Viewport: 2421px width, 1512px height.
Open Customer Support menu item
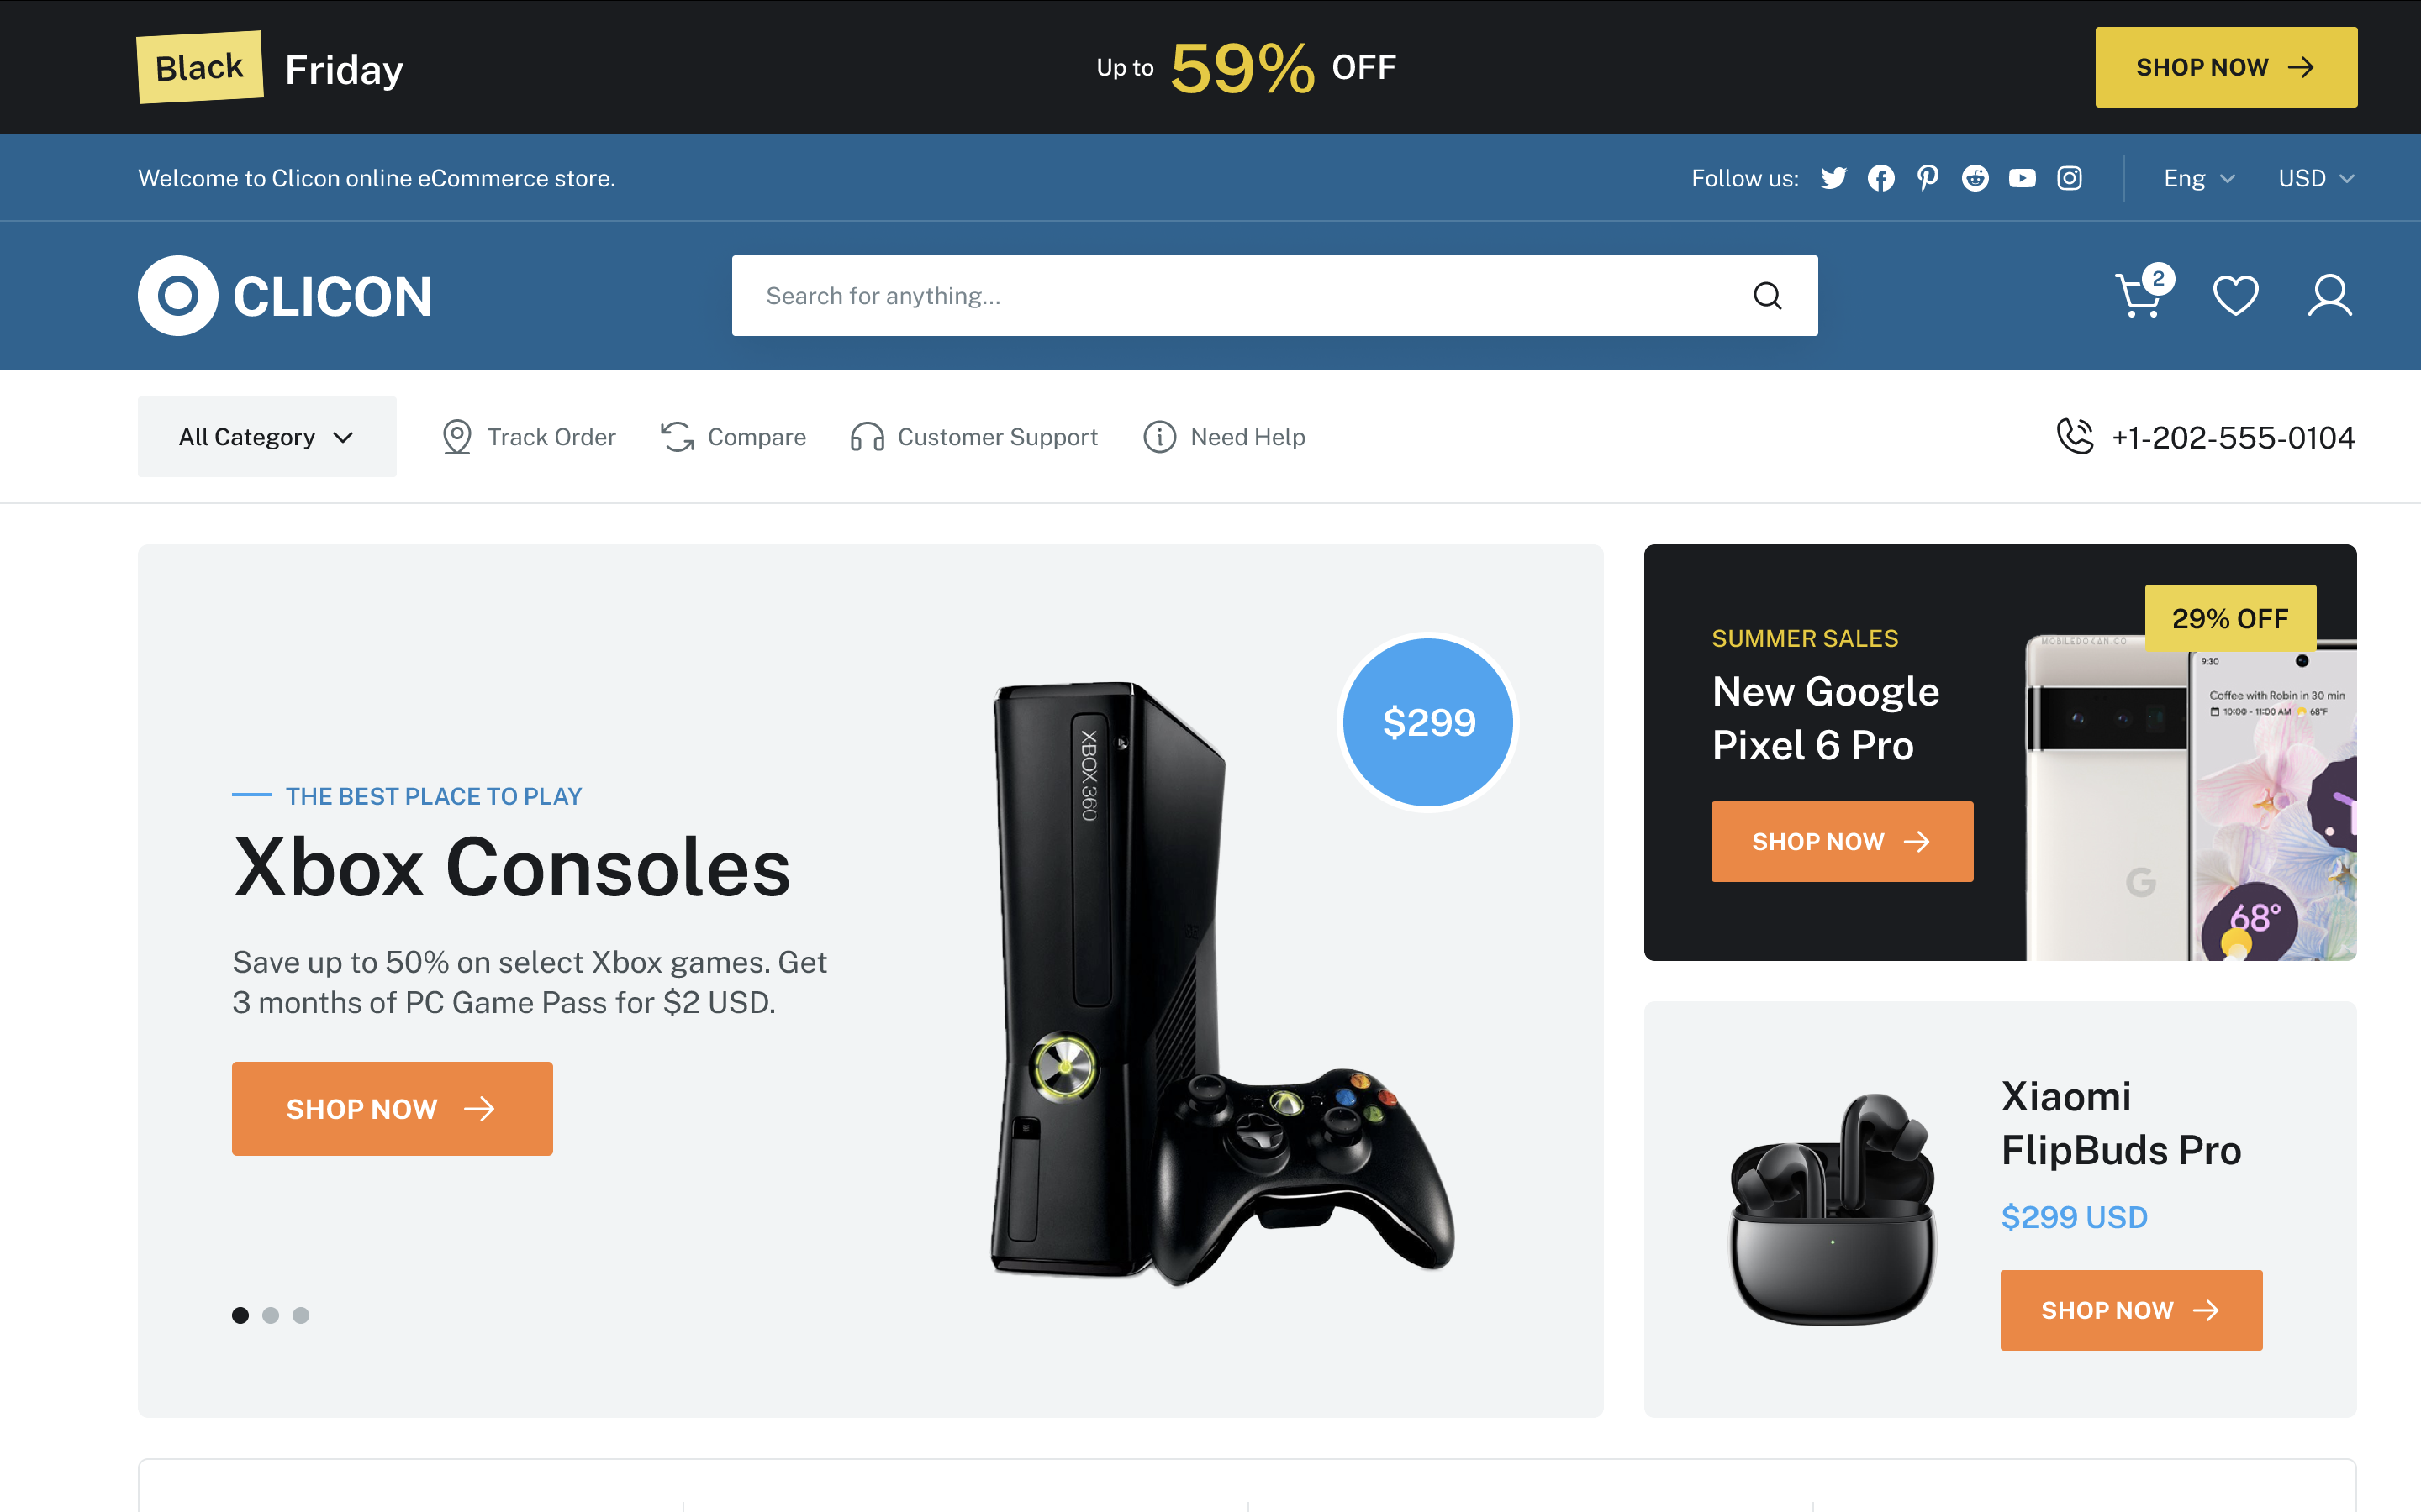click(x=973, y=437)
